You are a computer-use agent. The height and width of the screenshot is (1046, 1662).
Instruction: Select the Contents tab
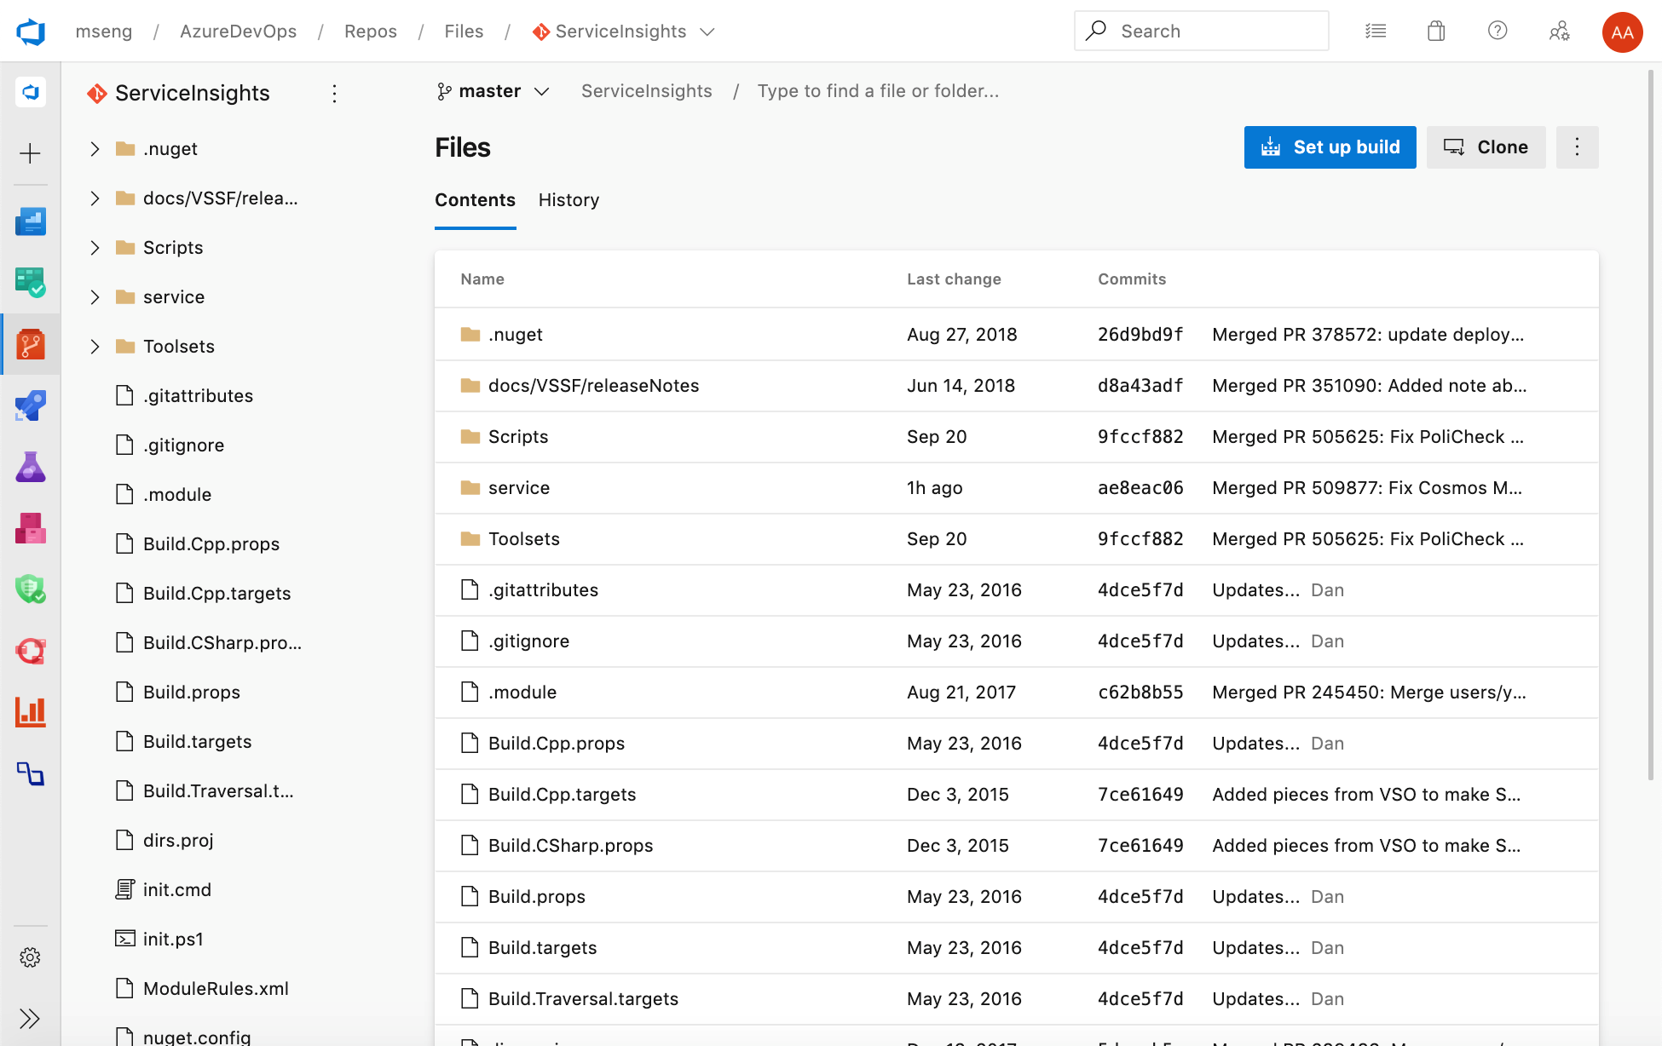(475, 200)
